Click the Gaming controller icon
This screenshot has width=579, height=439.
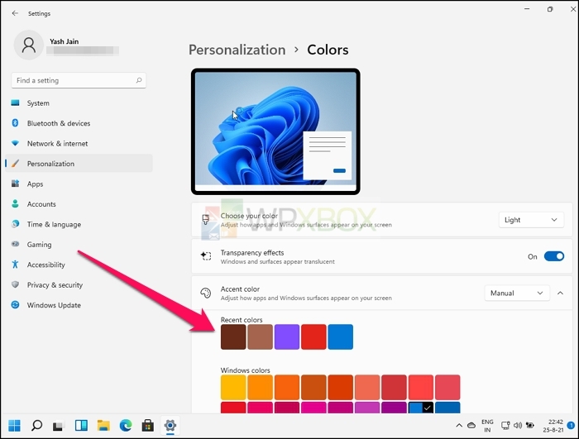pyautogui.click(x=15, y=244)
